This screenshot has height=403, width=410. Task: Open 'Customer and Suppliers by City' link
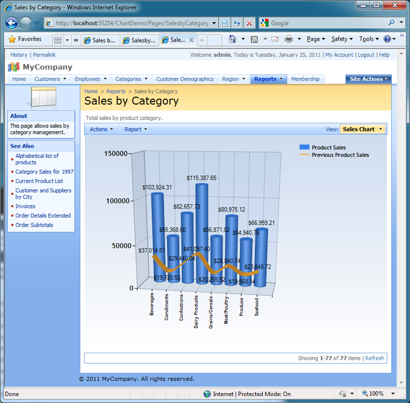pyautogui.click(x=43, y=194)
